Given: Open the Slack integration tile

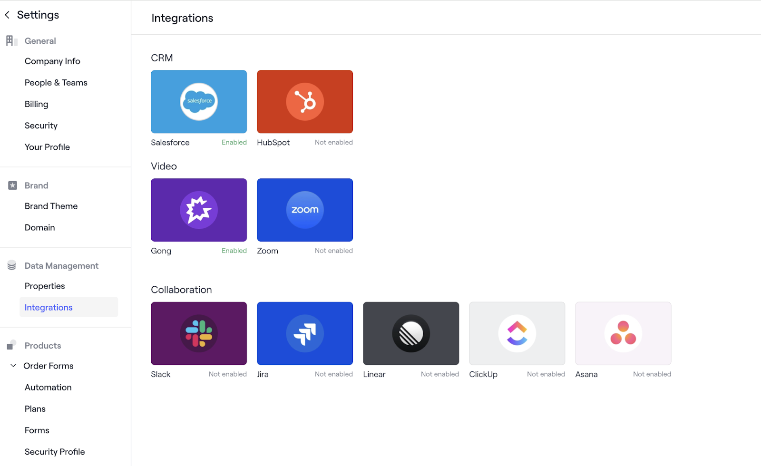Looking at the screenshot, I should tap(199, 333).
